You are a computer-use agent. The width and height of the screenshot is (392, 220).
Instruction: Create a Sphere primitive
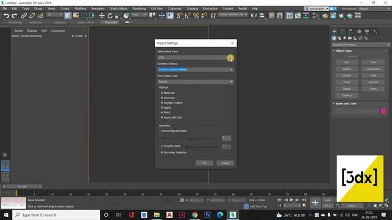(x=347, y=69)
